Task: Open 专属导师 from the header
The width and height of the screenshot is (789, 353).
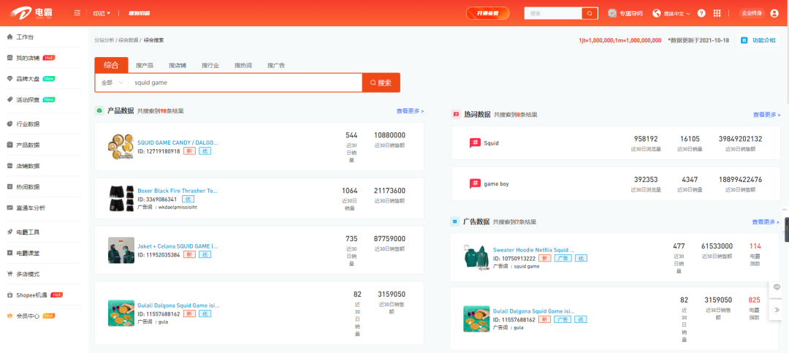Action: (x=625, y=13)
